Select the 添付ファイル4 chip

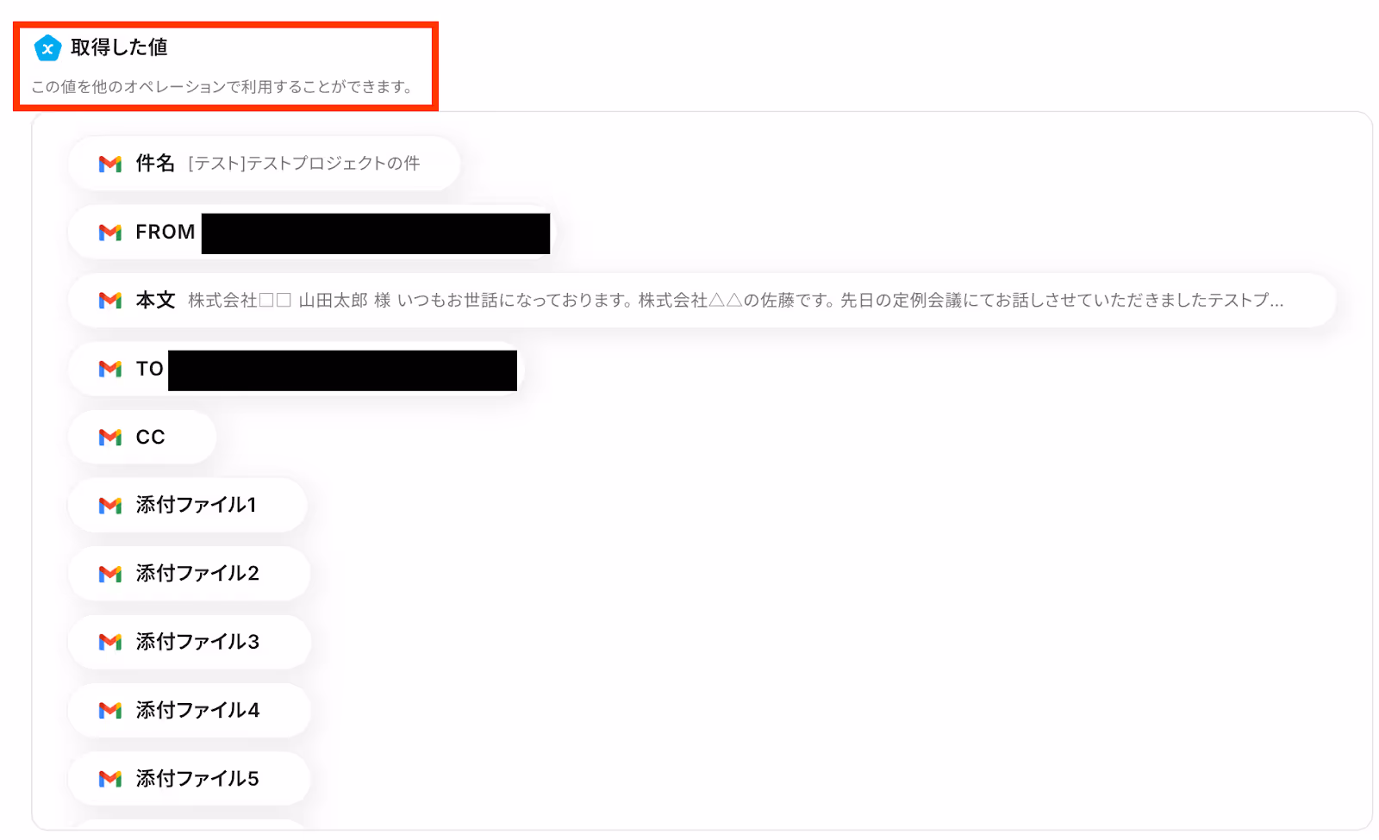tap(189, 711)
